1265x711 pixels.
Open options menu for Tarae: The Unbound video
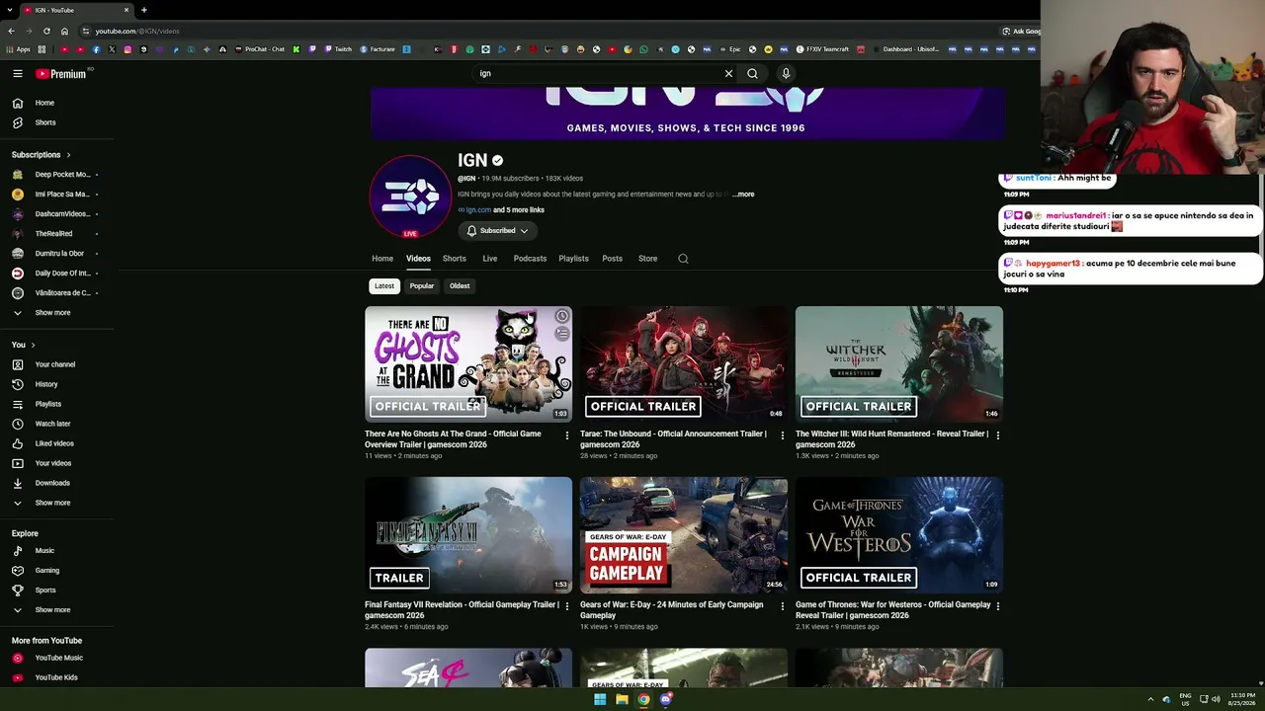tap(783, 435)
